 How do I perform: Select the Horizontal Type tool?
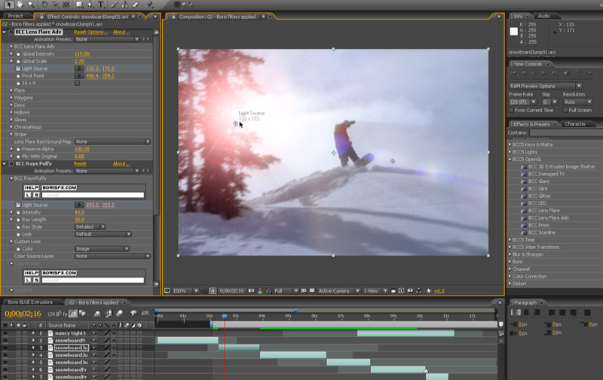[x=101, y=5]
